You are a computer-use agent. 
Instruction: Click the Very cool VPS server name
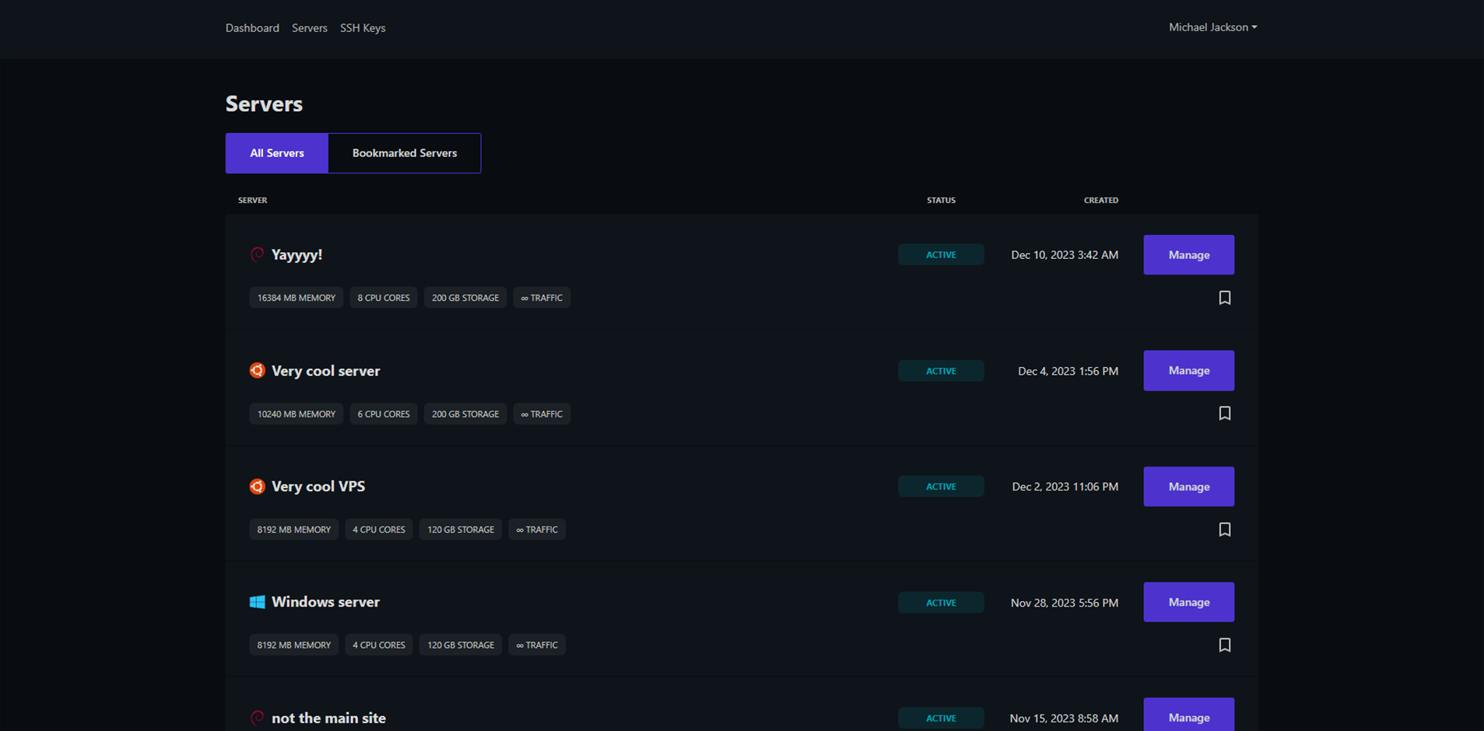click(318, 486)
